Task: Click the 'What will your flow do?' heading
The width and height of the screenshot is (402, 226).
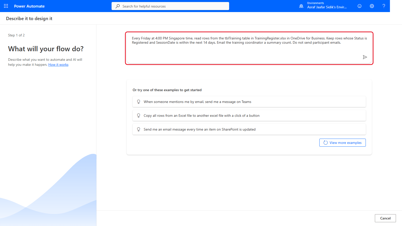Action: click(x=46, y=49)
